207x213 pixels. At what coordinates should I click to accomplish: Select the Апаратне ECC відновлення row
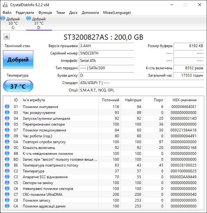tap(101, 177)
